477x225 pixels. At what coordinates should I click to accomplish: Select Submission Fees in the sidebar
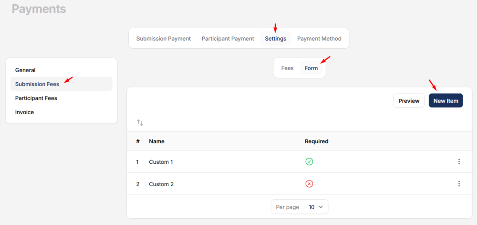click(x=37, y=84)
